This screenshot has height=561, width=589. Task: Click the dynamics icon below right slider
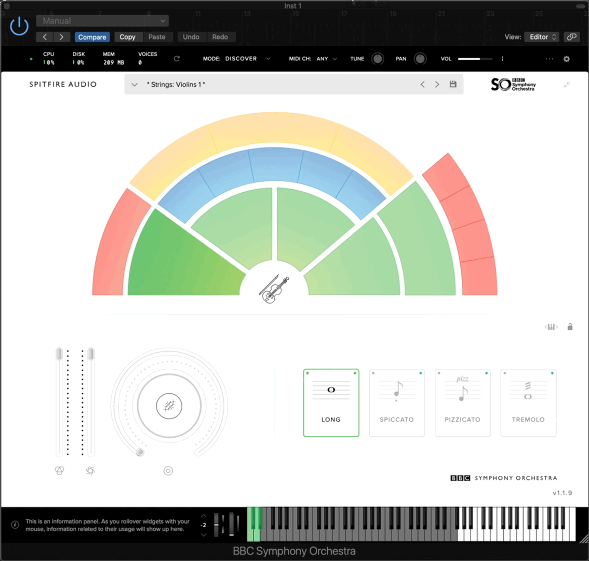click(90, 471)
